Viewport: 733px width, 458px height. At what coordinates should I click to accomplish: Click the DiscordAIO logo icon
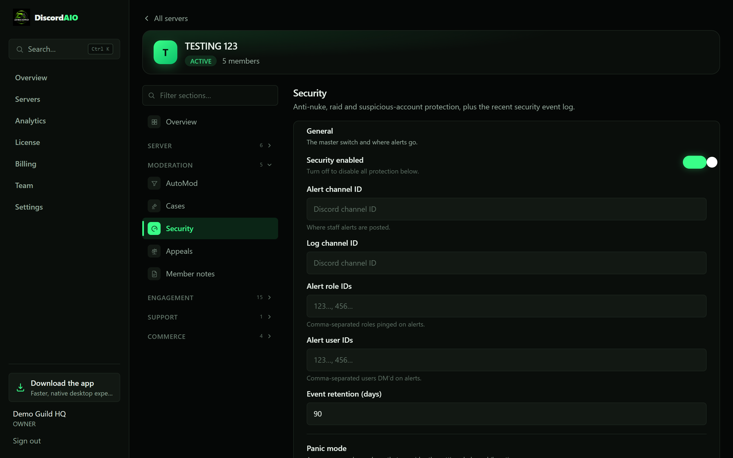[22, 17]
